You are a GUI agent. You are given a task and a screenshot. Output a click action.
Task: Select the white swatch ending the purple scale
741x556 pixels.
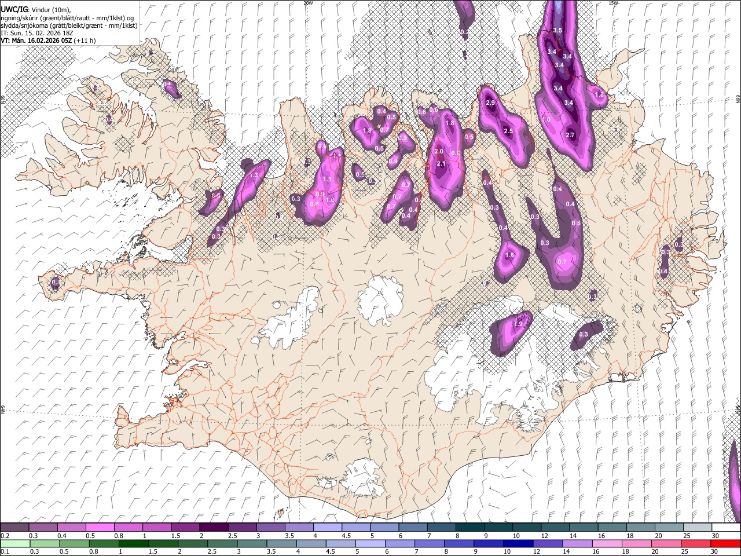tap(727, 527)
